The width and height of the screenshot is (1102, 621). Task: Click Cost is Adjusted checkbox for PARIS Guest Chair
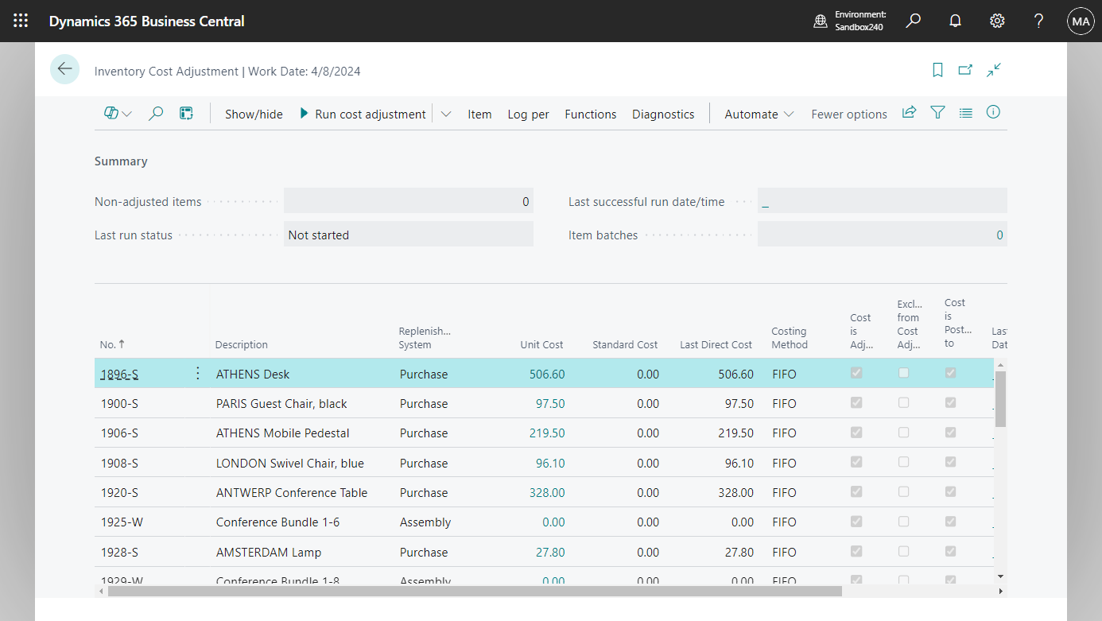(x=856, y=402)
